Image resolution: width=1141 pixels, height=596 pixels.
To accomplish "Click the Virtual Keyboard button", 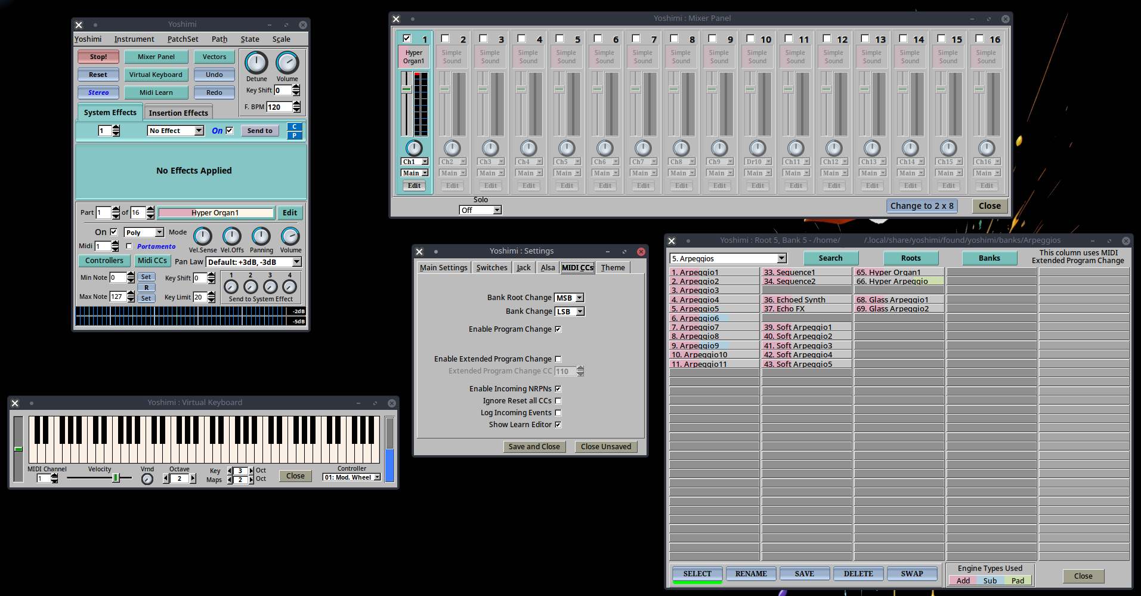I will 156,75.
